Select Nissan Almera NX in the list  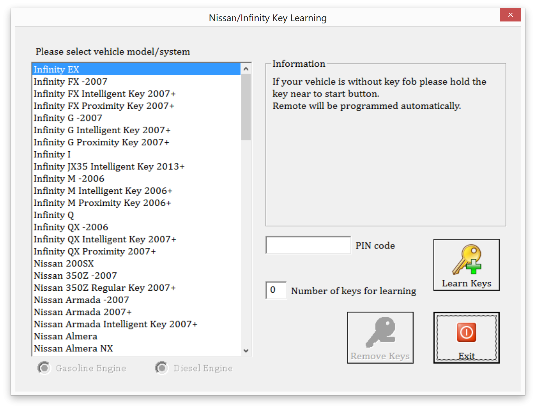pyautogui.click(x=136, y=348)
